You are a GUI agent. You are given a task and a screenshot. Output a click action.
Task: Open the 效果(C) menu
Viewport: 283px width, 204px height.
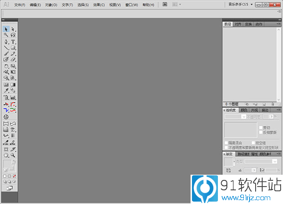[99, 5]
